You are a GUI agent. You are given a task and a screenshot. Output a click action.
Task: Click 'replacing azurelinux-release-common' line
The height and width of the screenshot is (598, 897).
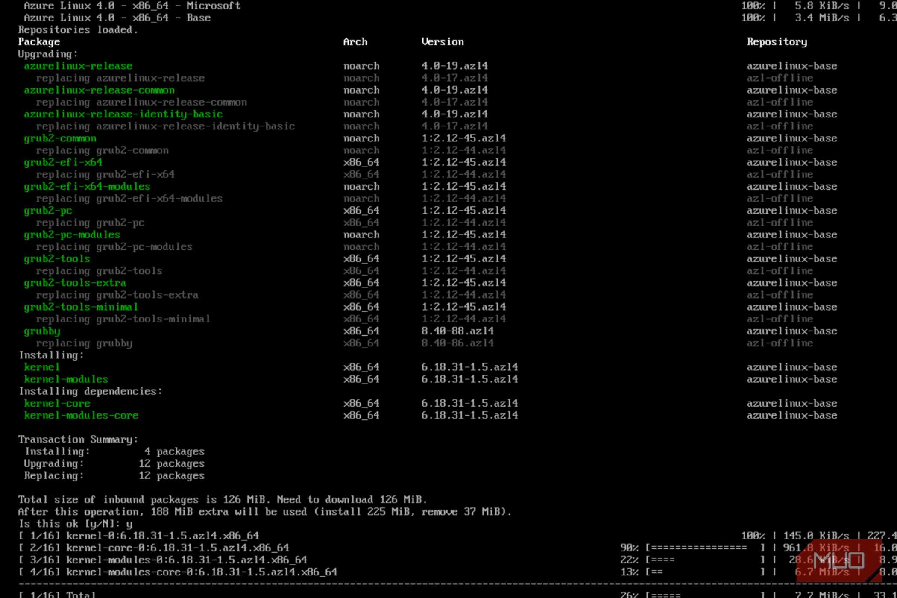(141, 102)
